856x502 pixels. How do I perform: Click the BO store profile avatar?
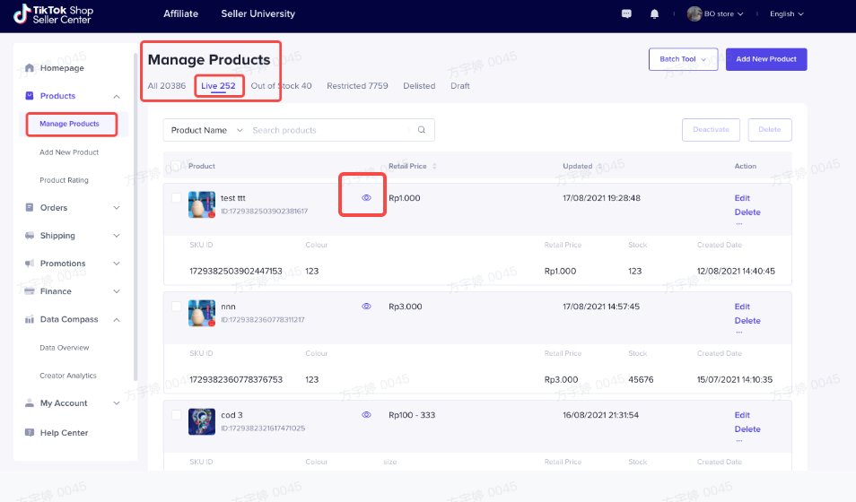(694, 14)
